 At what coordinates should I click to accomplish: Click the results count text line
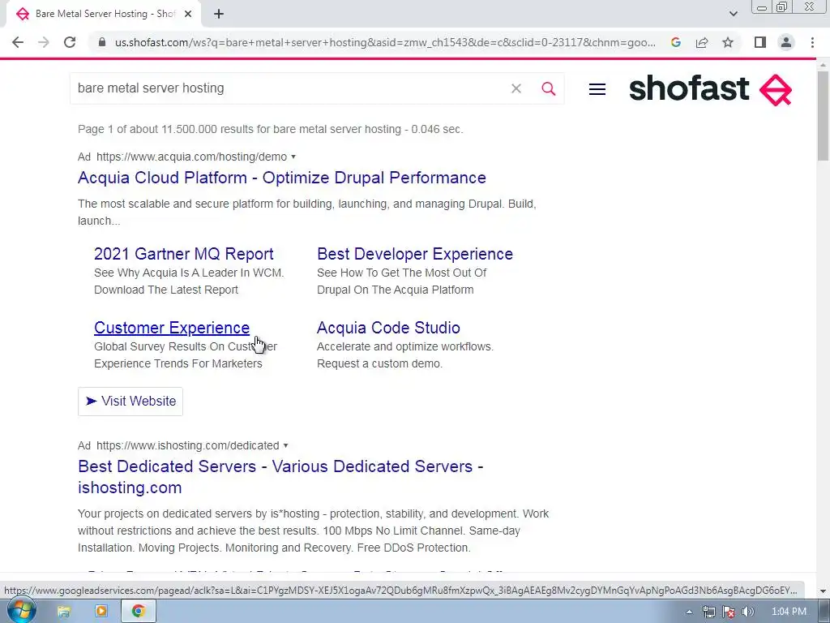pos(271,129)
